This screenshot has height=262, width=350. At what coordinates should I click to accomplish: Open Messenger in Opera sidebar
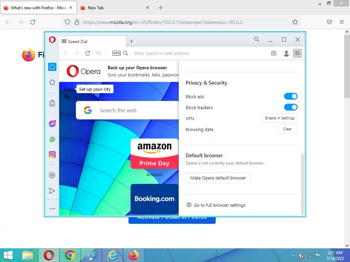tap(52, 123)
